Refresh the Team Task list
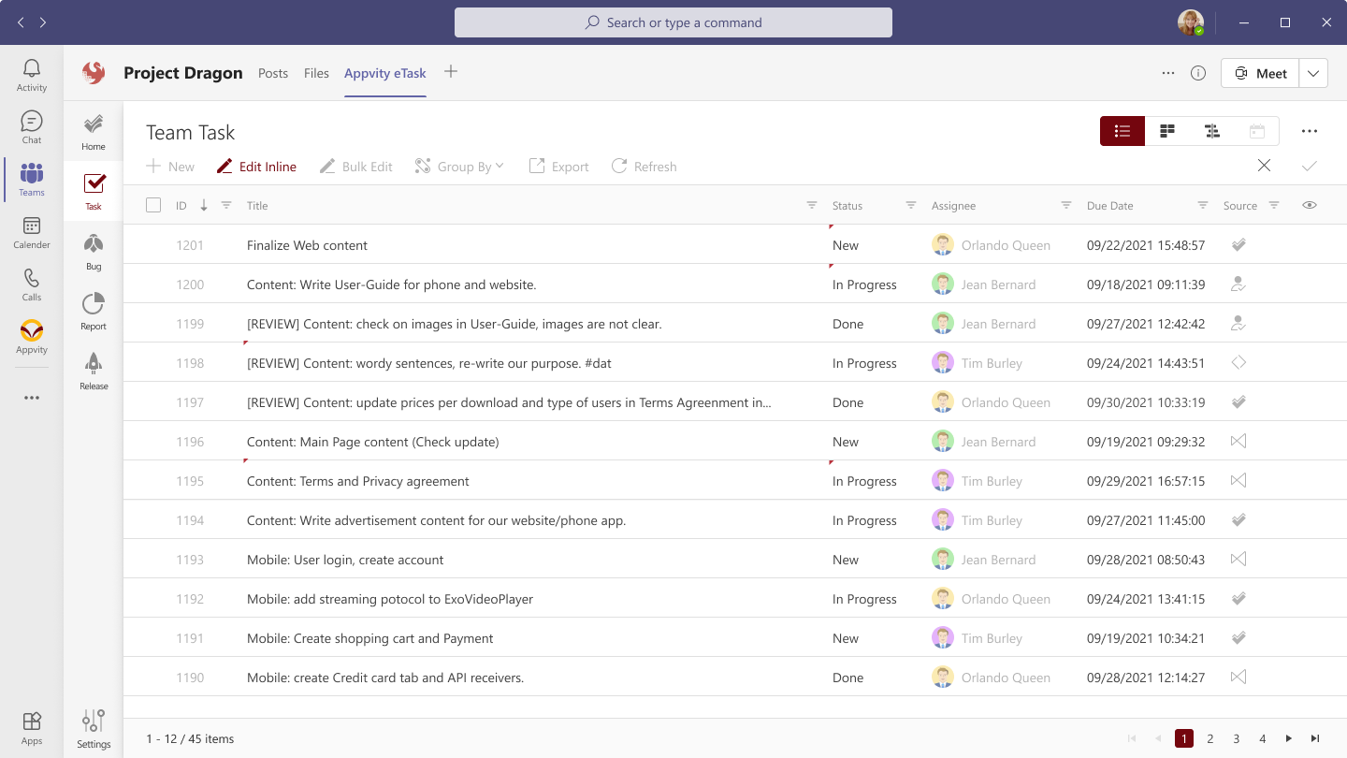The height and width of the screenshot is (758, 1347). [644, 166]
